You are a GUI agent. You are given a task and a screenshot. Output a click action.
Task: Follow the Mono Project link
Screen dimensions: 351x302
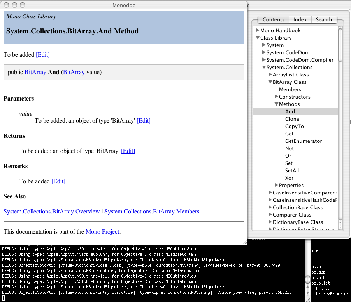(102, 232)
